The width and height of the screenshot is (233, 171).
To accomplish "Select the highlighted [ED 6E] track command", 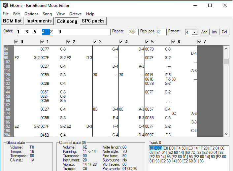I will point(155,148).
